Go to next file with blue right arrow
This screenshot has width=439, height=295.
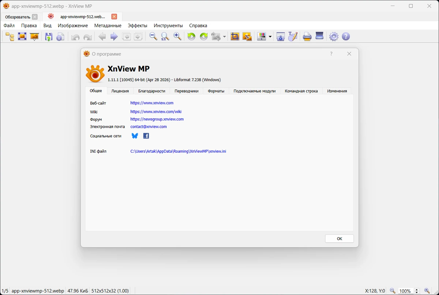[114, 37]
